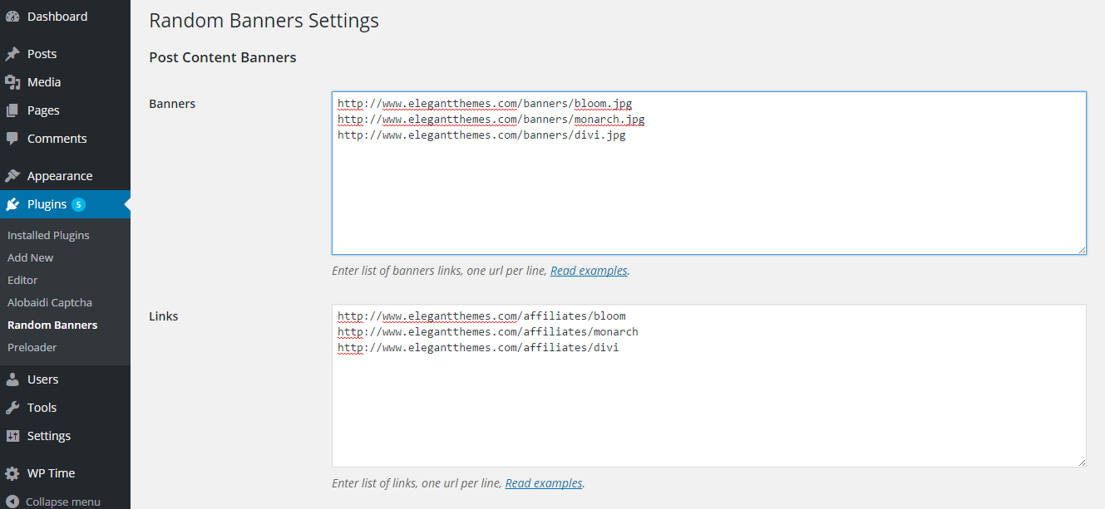This screenshot has width=1105, height=509.
Task: Click the Pages icon in sidebar
Action: coord(12,110)
